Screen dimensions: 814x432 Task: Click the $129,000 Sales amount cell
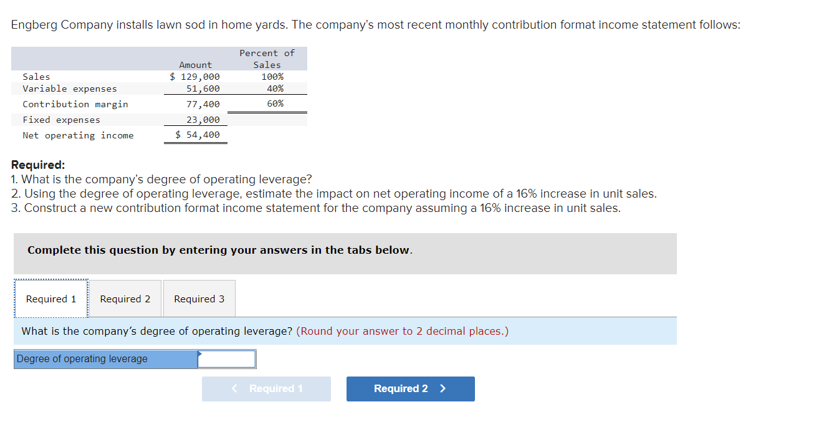point(195,77)
